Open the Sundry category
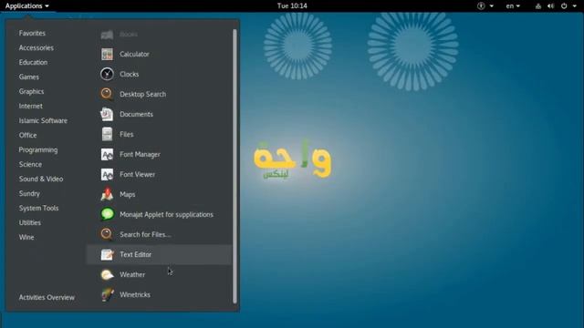 coord(29,193)
